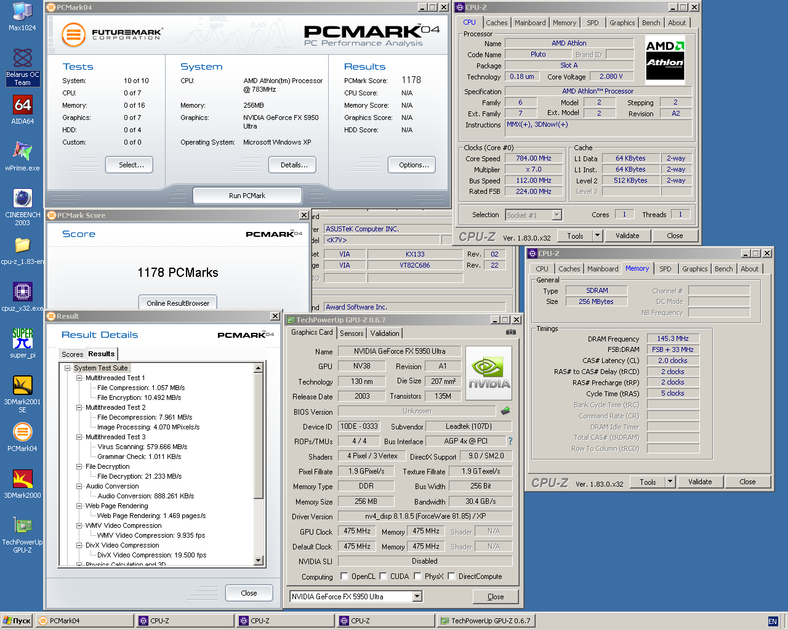Open the GPU selection dropdown in GPU-Z
This screenshot has height=630, width=788.
click(x=417, y=596)
